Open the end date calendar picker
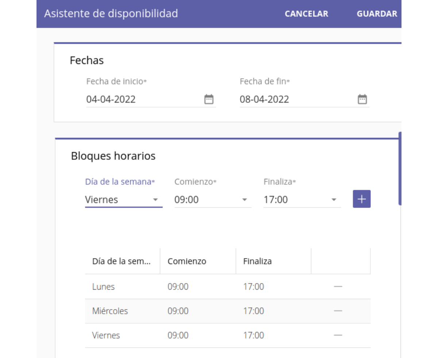Screen dimensions: 438x358 pyautogui.click(x=362, y=99)
